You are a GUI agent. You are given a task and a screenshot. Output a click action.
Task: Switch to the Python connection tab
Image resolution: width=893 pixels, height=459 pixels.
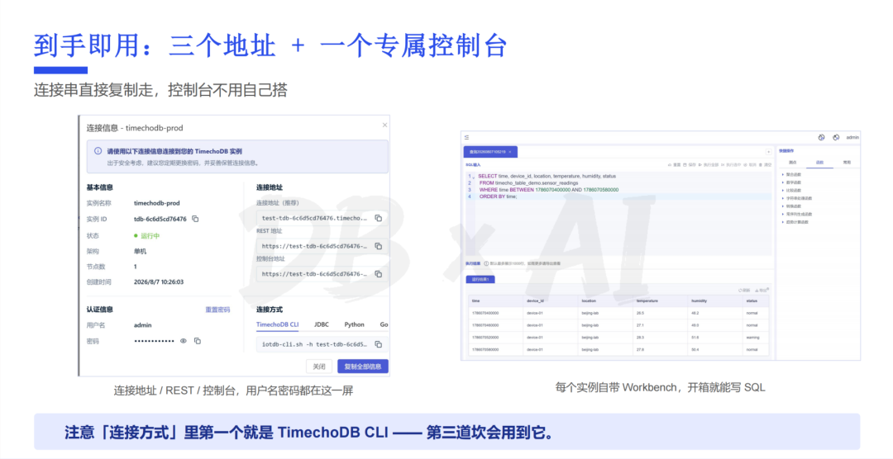(x=354, y=324)
